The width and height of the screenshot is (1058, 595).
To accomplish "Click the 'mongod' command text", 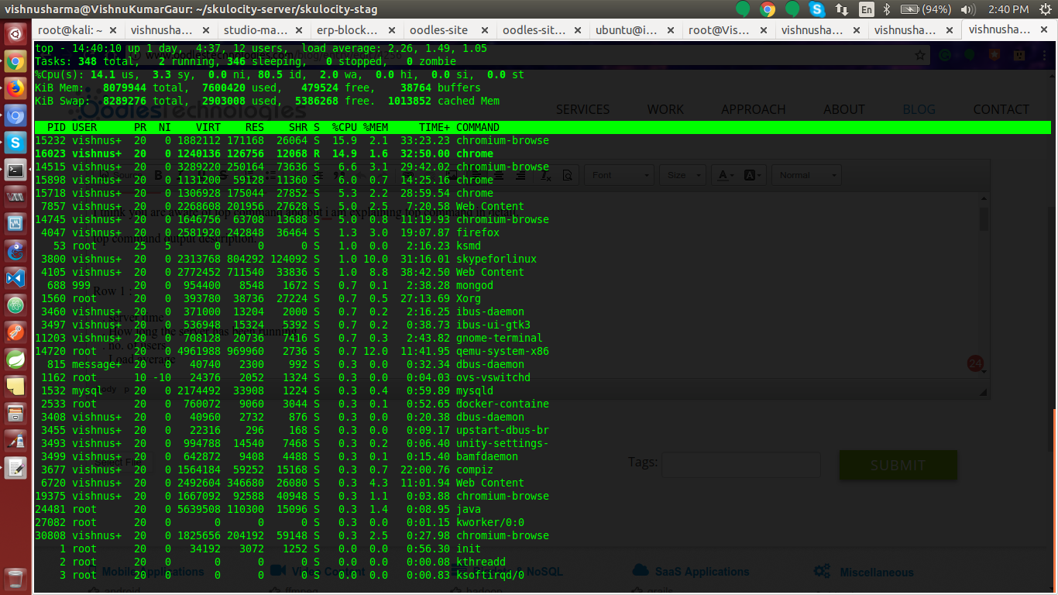I will click(475, 285).
